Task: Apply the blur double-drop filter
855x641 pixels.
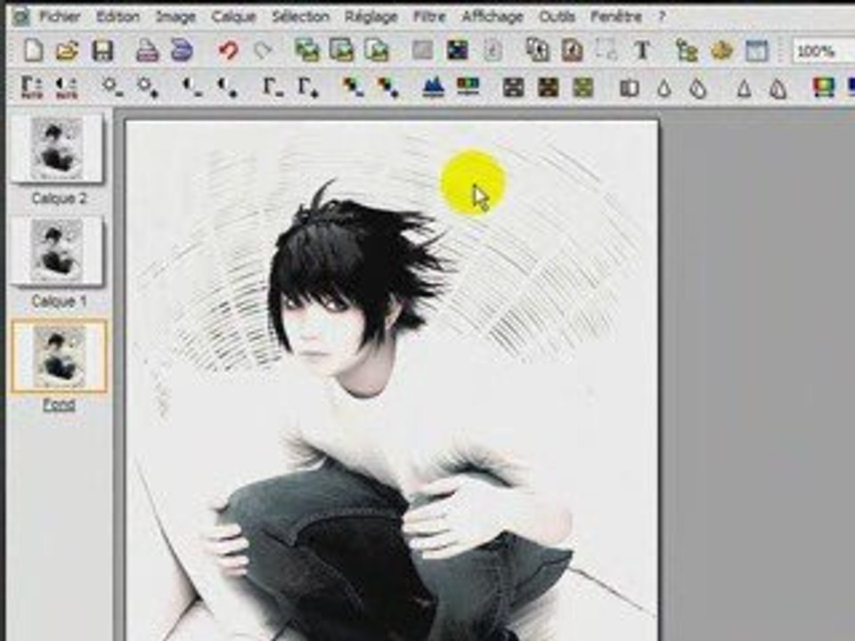Action: tap(698, 87)
